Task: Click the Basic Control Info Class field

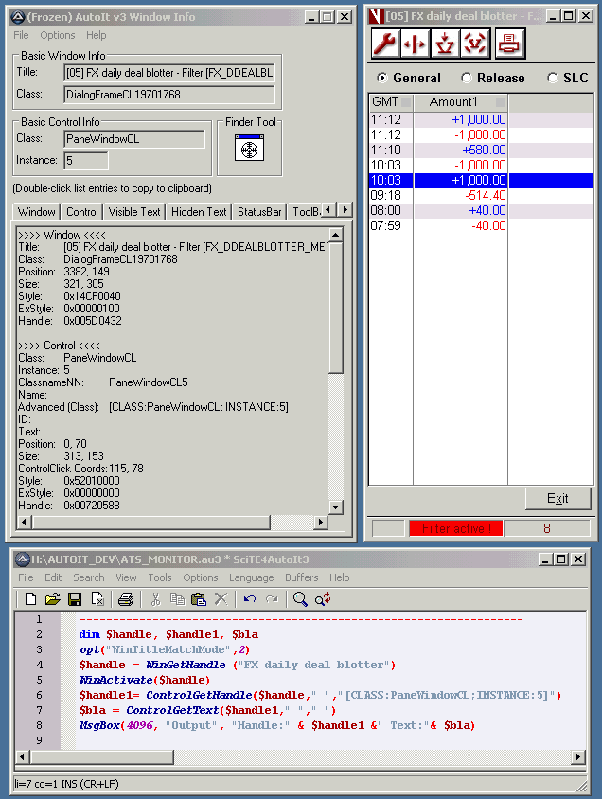Action: tap(135, 139)
